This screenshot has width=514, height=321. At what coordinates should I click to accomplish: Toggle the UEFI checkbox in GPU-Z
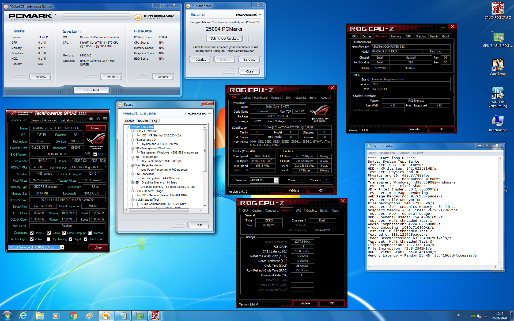[x=95, y=154]
